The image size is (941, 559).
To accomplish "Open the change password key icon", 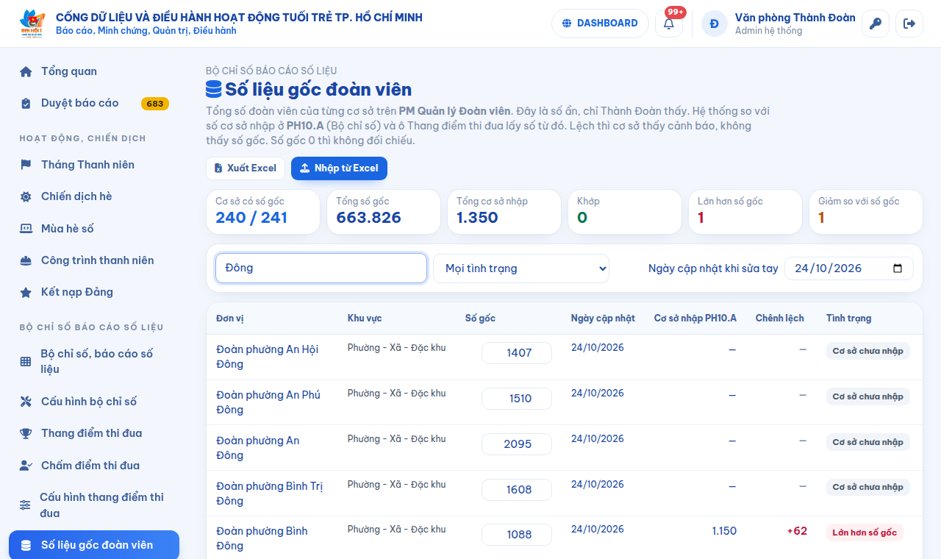I will 875,24.
